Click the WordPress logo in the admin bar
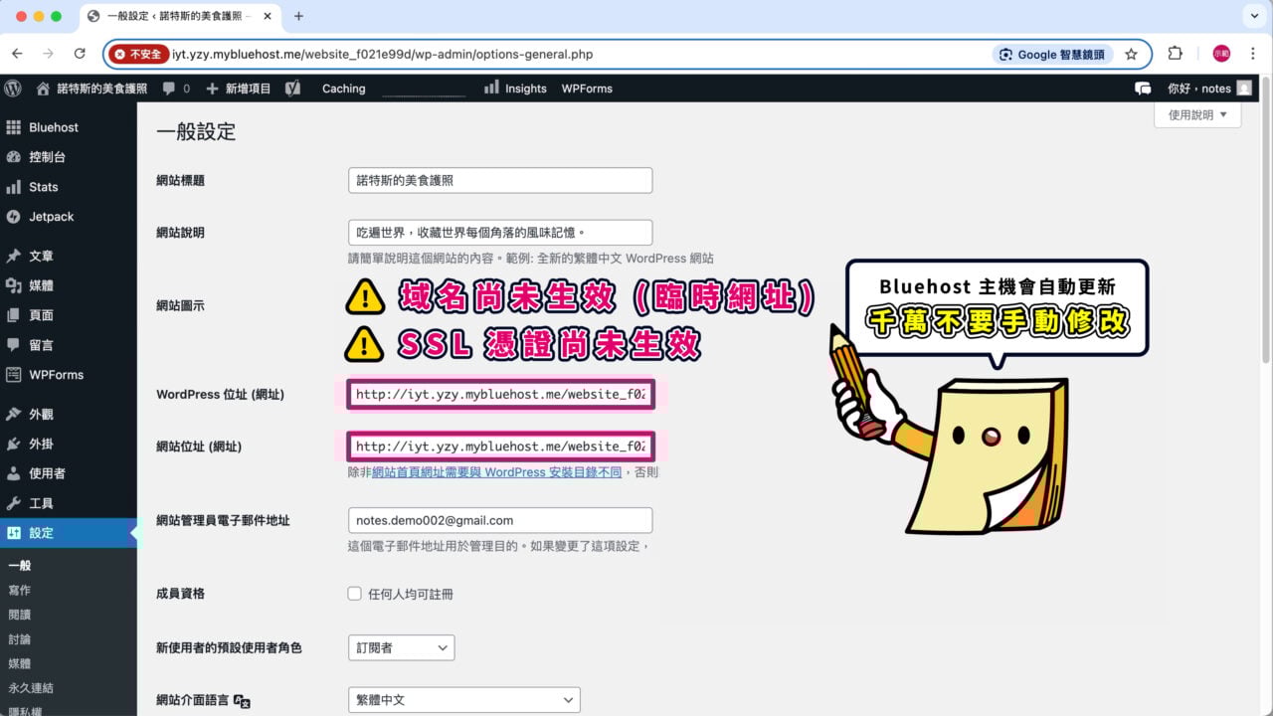This screenshot has width=1273, height=716. pos(13,89)
